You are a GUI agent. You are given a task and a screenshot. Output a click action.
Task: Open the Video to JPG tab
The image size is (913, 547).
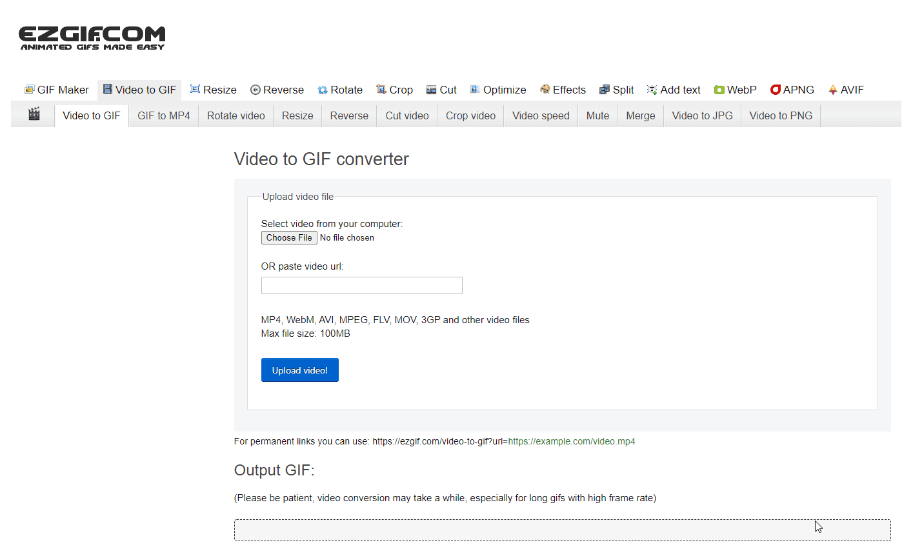click(x=702, y=116)
